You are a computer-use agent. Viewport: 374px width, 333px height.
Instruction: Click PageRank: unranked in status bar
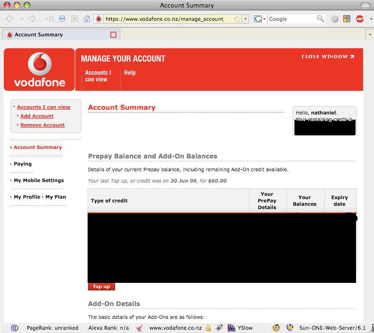point(53,328)
